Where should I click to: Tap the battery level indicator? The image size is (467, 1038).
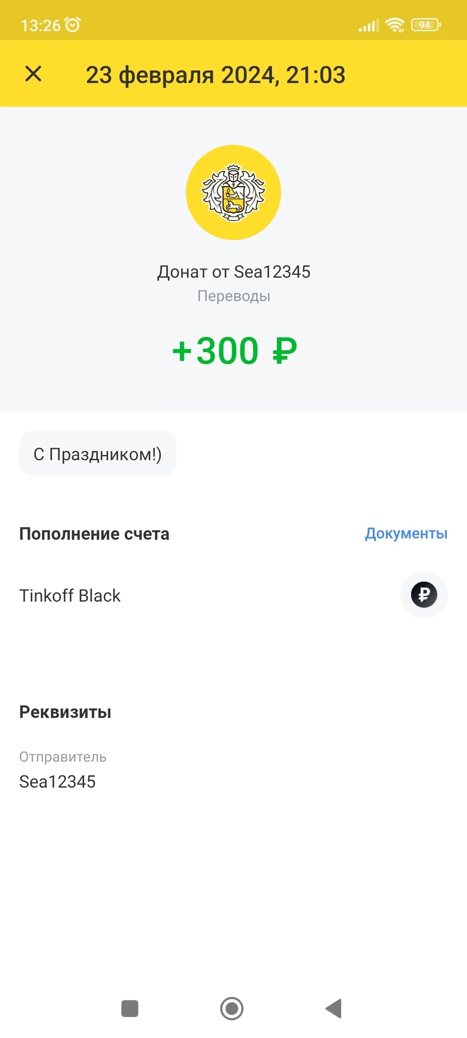426,25
